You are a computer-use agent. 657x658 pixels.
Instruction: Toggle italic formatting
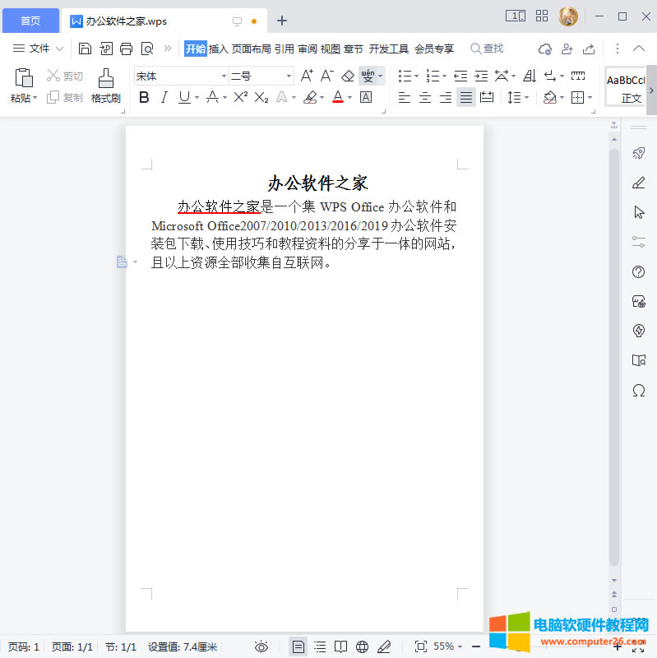pos(164,97)
